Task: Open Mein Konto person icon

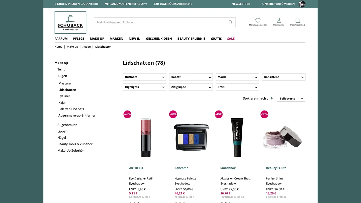Action: pos(279,20)
